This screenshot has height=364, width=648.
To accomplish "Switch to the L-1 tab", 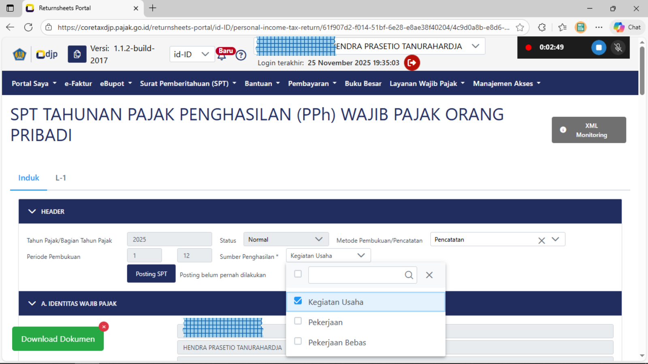I will (x=61, y=178).
